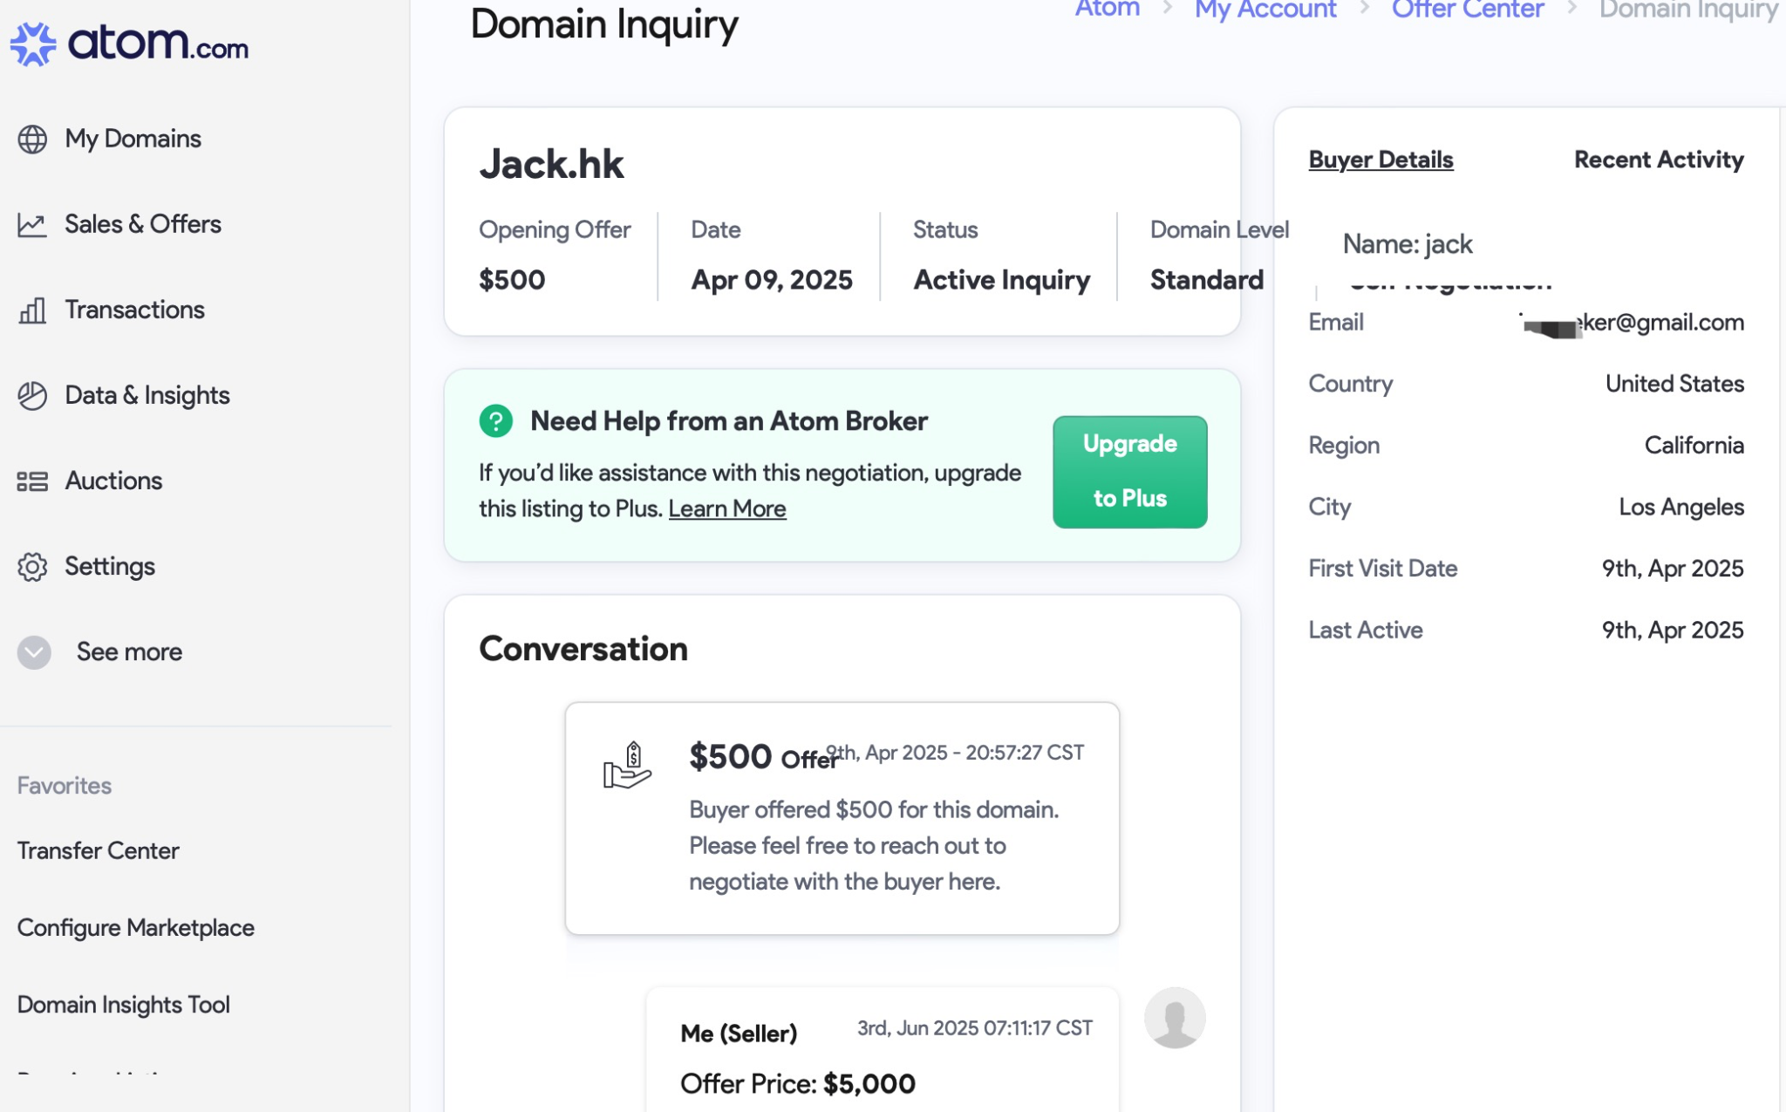Click the Upgrade to Plus button
1786x1112 pixels.
[1129, 472]
